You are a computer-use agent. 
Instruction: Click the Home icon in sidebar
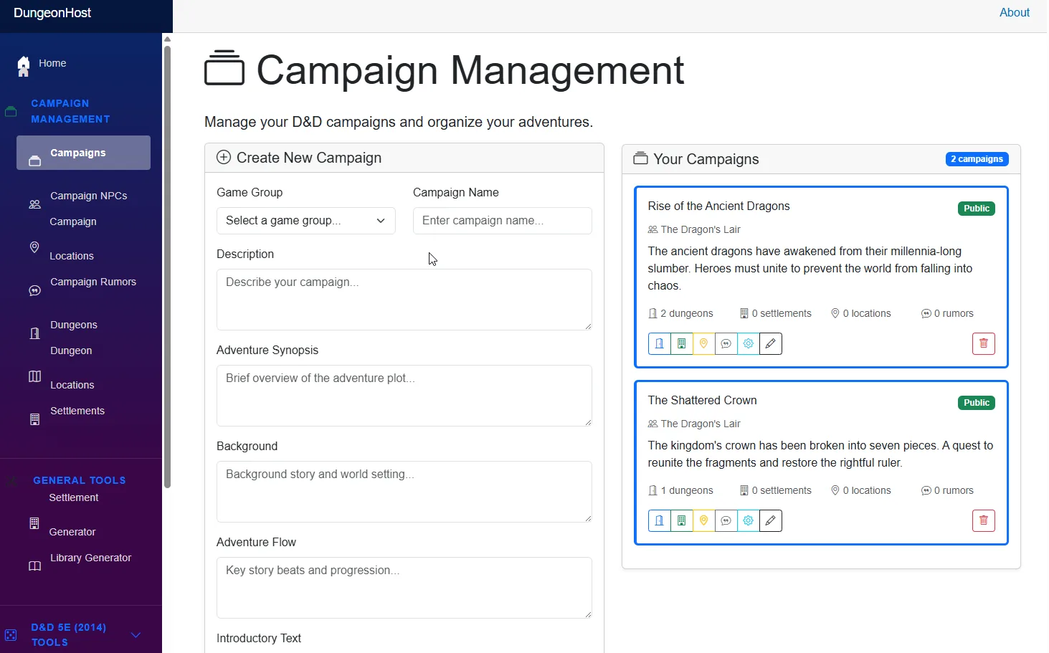click(24, 65)
